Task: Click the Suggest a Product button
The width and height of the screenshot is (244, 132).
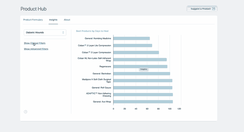Action: [202, 9]
